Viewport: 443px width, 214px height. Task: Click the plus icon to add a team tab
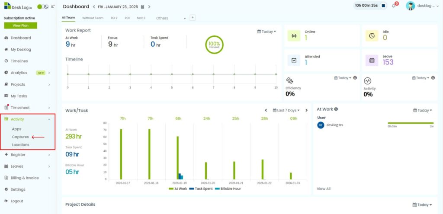pos(193,18)
